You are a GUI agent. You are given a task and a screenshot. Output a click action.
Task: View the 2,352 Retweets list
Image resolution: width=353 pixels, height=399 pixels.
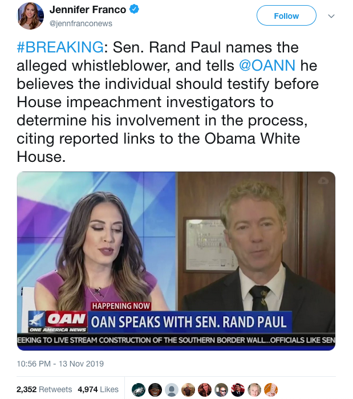44,389
